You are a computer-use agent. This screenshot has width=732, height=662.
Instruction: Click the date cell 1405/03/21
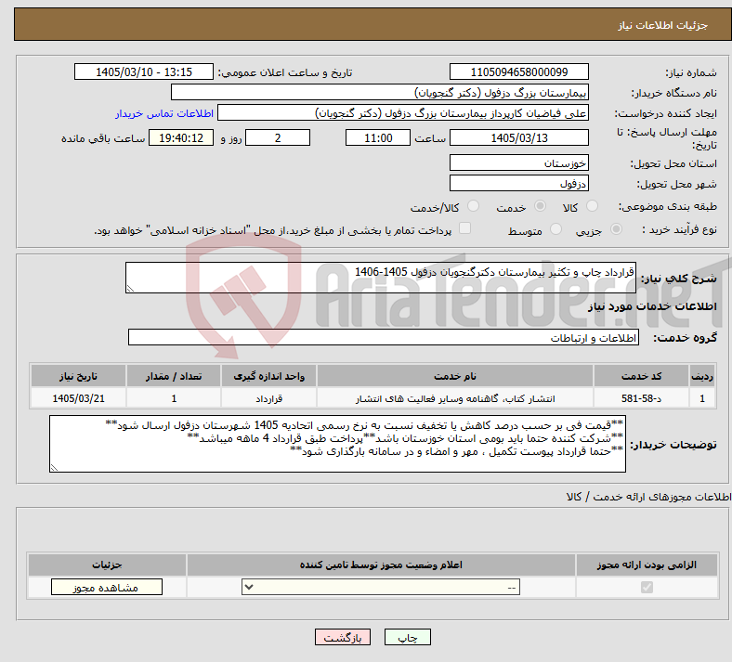[78, 398]
